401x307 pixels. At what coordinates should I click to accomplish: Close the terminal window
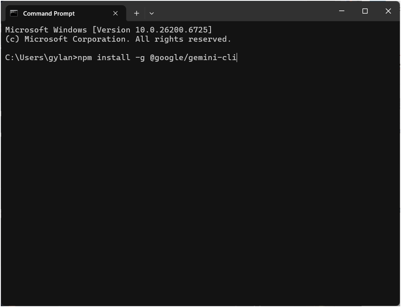388,11
